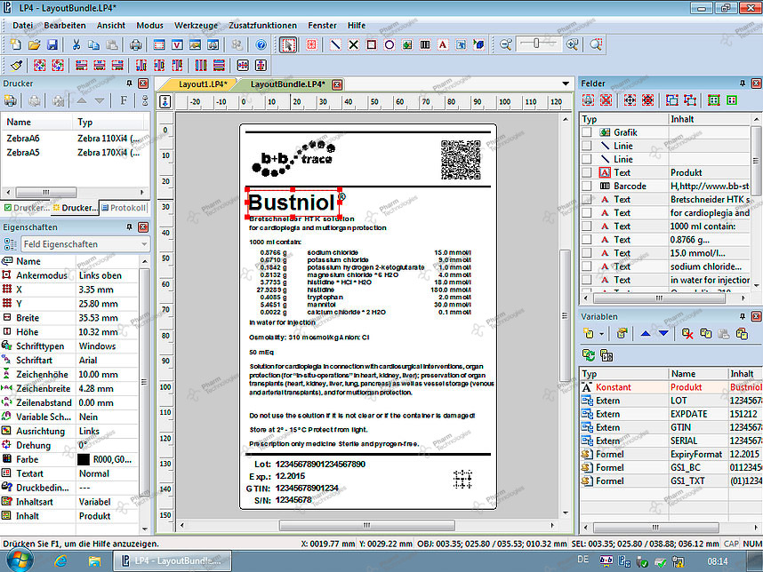Click the vertical columns distribute icon
Screen dimensions: 763x572
(200, 65)
